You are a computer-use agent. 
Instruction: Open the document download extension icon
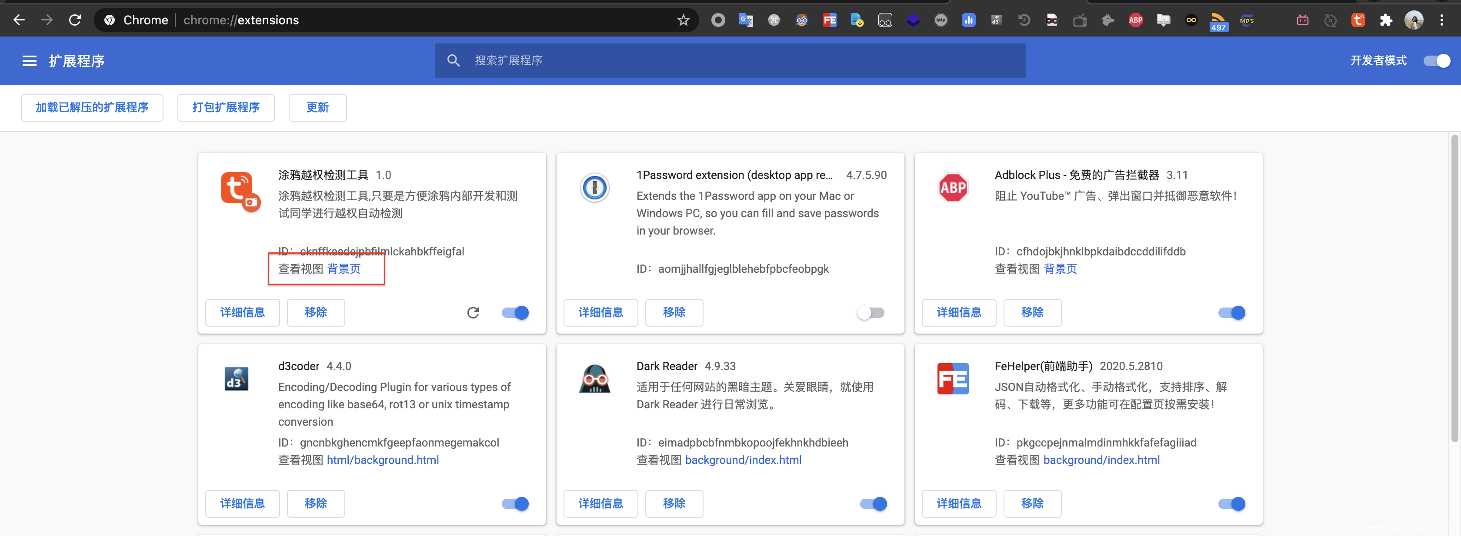click(857, 20)
